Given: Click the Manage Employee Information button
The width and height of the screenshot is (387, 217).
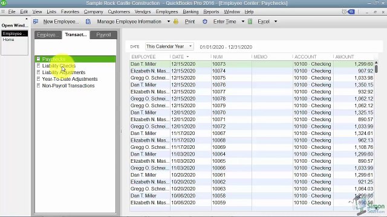Looking at the screenshot, I should pyautogui.click(x=129, y=22).
